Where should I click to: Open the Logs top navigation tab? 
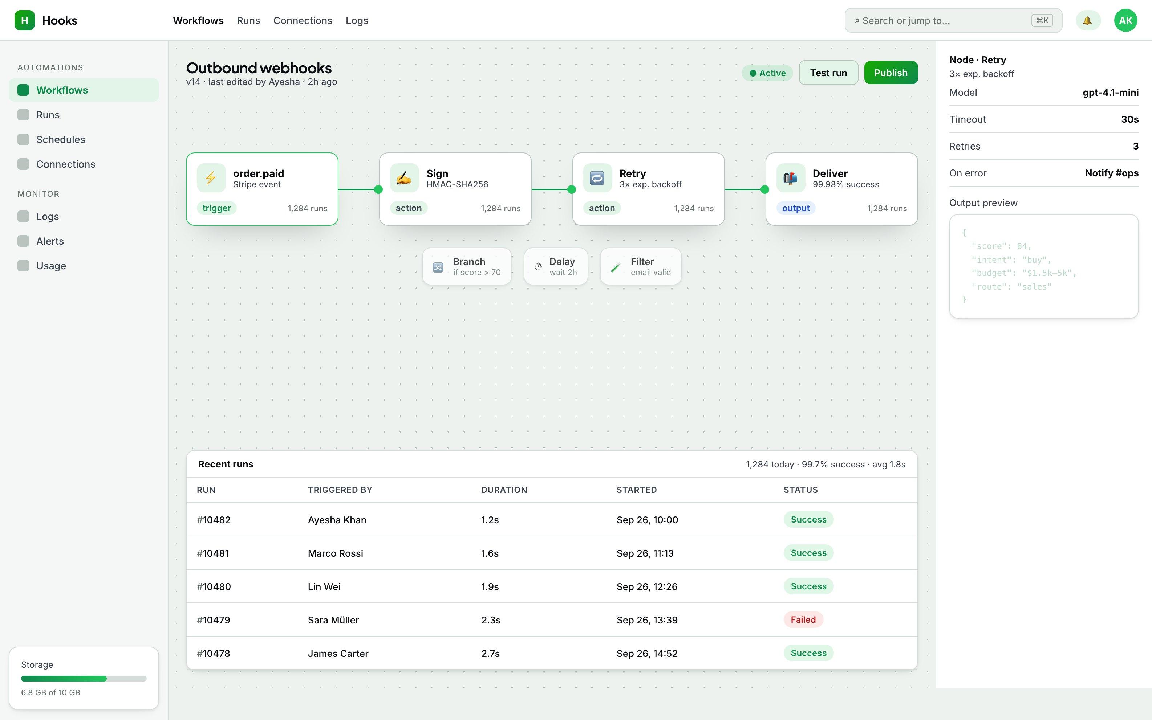[357, 20]
